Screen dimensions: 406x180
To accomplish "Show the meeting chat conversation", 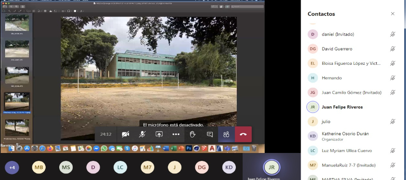I will [210, 134].
